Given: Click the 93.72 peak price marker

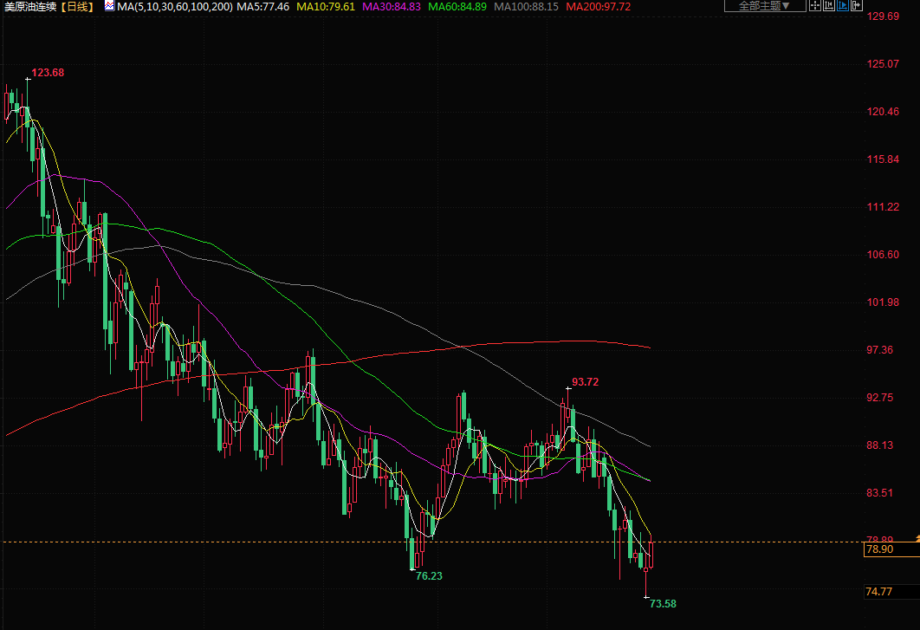Looking at the screenshot, I should tap(585, 381).
